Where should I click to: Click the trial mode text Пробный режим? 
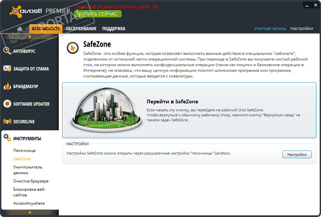click(x=117, y=7)
